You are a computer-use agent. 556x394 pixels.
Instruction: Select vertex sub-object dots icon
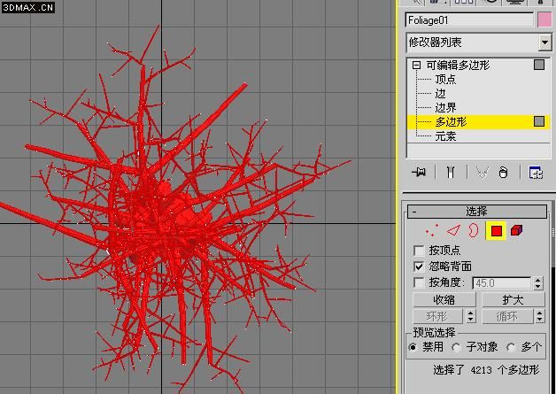431,231
